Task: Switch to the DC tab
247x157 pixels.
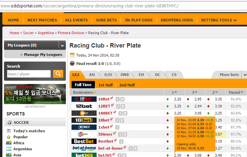Action: (x=157, y=75)
